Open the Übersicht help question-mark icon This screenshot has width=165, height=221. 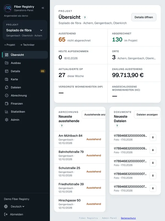pos(85,17)
